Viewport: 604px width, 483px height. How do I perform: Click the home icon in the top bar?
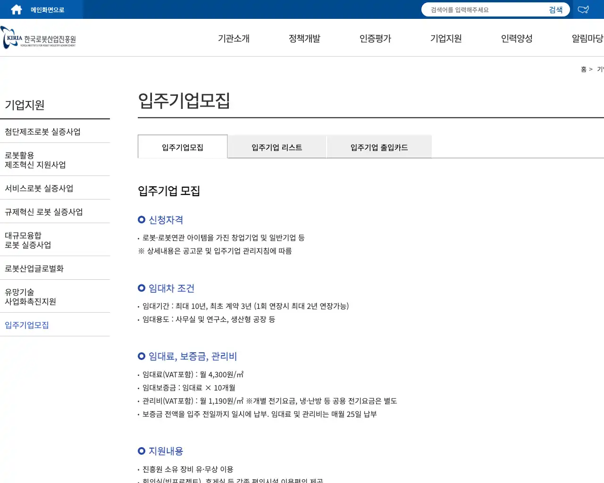pos(16,9)
